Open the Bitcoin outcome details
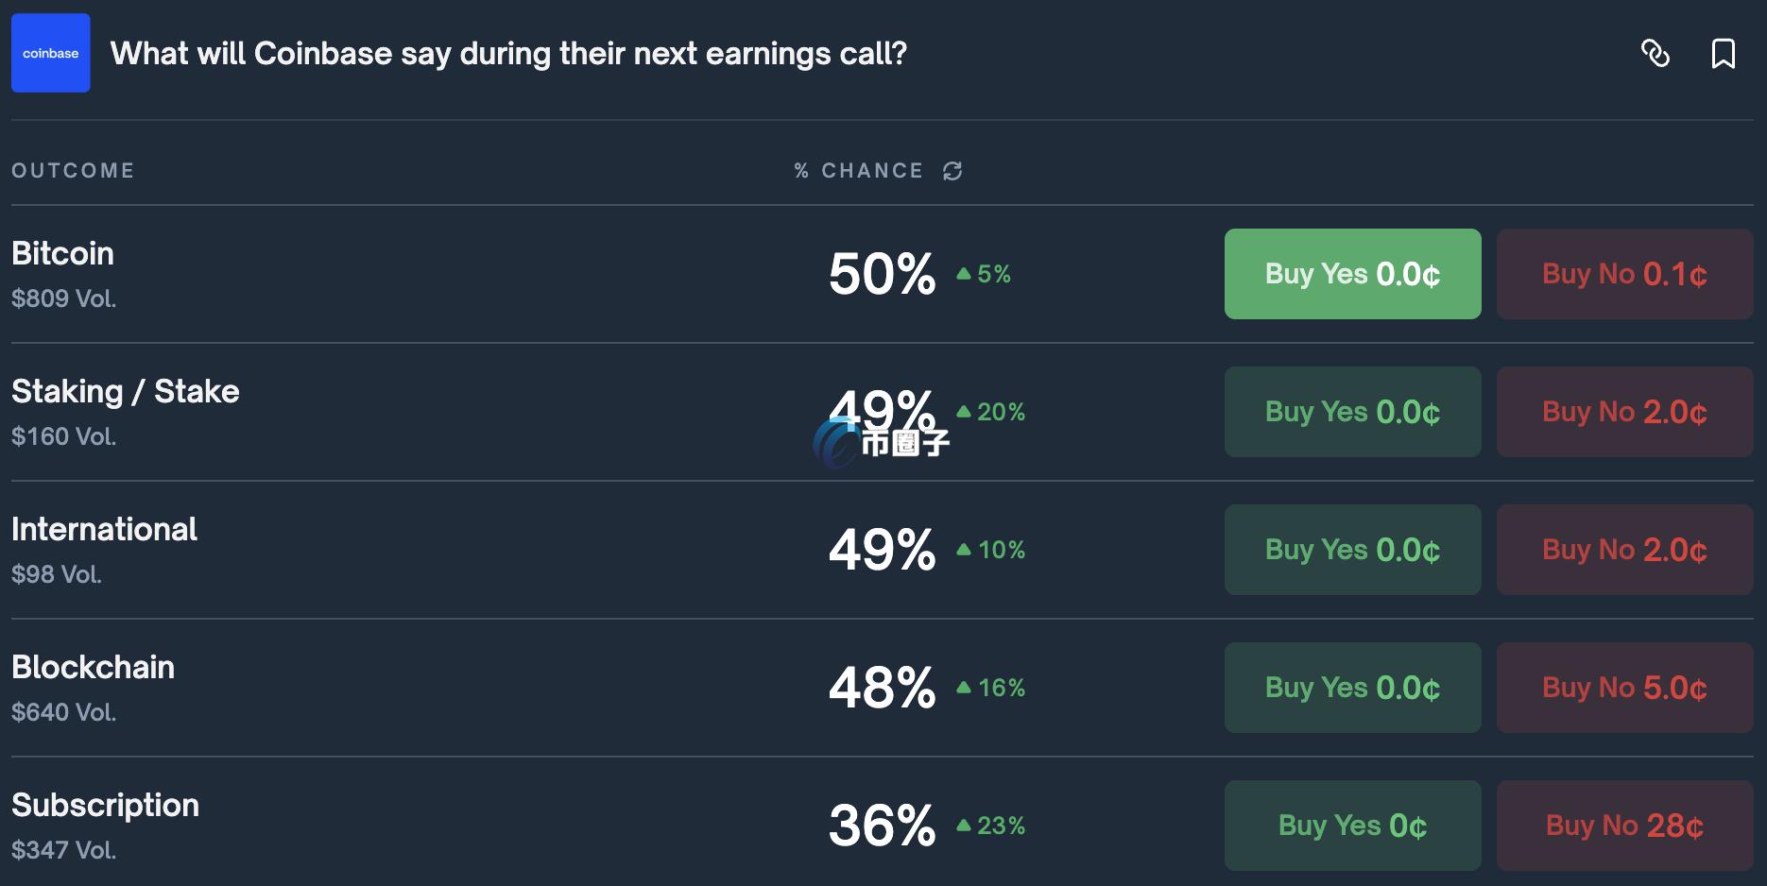This screenshot has width=1767, height=886. click(x=62, y=253)
